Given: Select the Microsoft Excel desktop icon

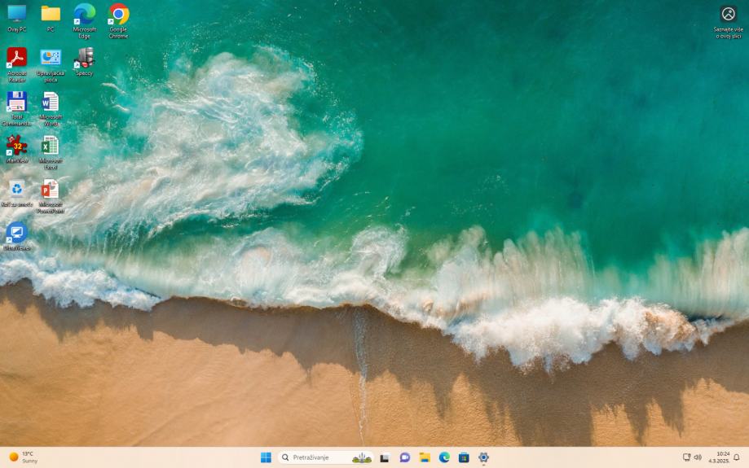Looking at the screenshot, I should 51,152.
